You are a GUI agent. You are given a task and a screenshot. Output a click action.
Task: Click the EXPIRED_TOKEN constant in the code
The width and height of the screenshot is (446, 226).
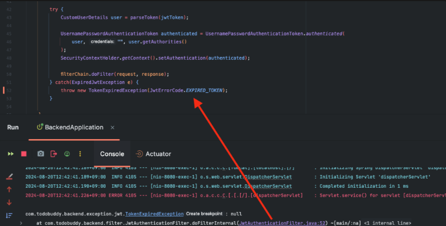204,90
